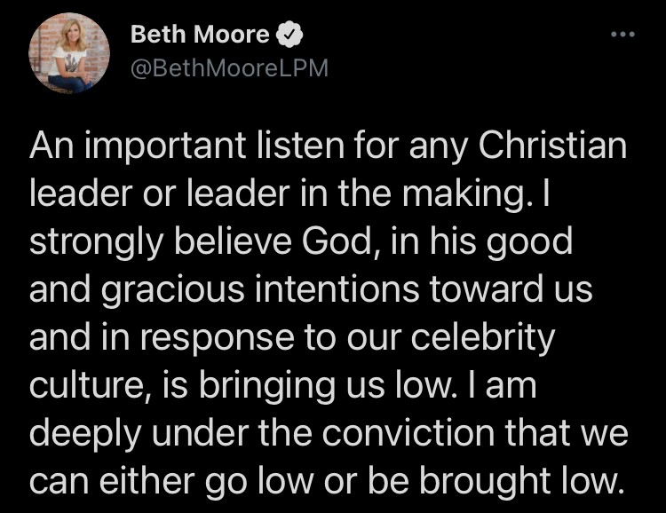Image resolution: width=666 pixels, height=513 pixels.
Task: Click the tweet line starting "An important listen"
Action: 329,146
